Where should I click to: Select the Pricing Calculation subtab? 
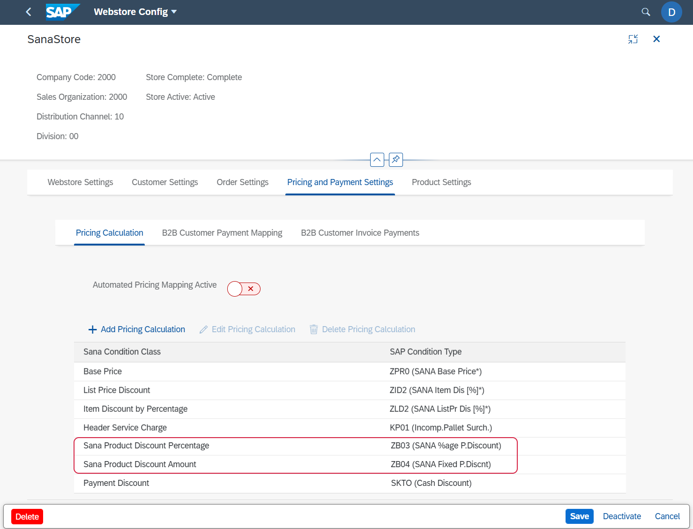coord(110,233)
